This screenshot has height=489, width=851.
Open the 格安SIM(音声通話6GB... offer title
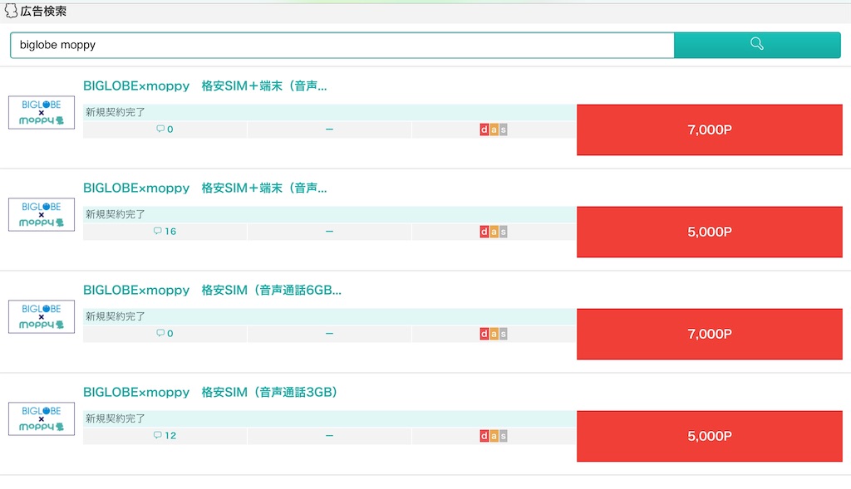pos(212,290)
